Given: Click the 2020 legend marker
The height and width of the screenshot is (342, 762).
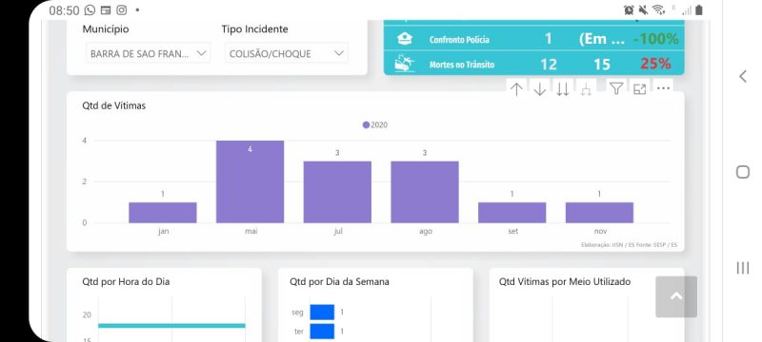Looking at the screenshot, I should tap(366, 125).
